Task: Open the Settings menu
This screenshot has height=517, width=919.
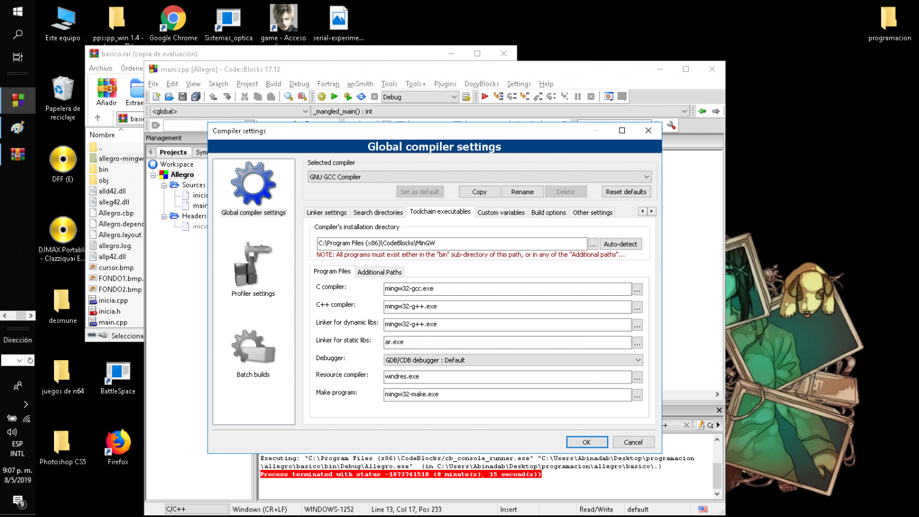Action: point(519,84)
